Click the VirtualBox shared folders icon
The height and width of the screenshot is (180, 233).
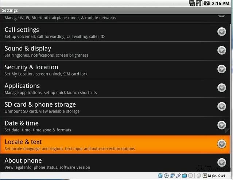coord(184,176)
